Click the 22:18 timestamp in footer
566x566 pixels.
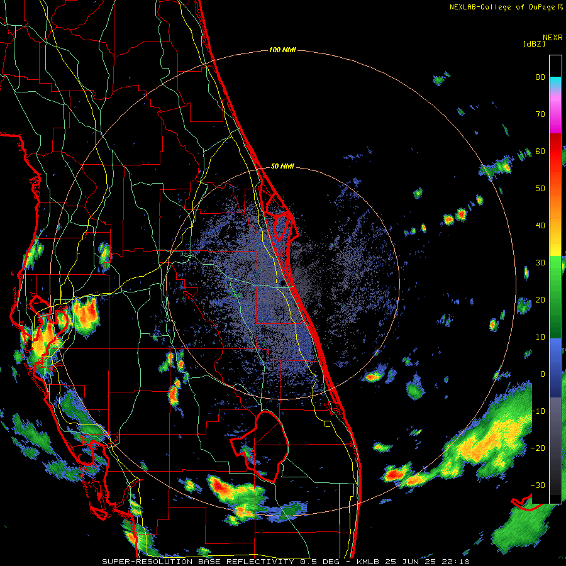pyautogui.click(x=456, y=562)
